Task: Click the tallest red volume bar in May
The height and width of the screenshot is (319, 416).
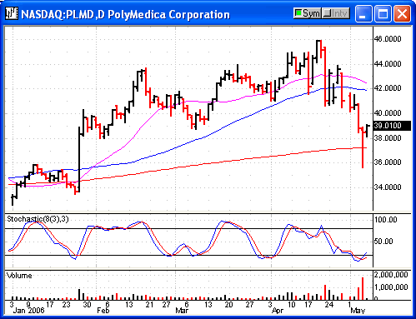Action: click(363, 288)
